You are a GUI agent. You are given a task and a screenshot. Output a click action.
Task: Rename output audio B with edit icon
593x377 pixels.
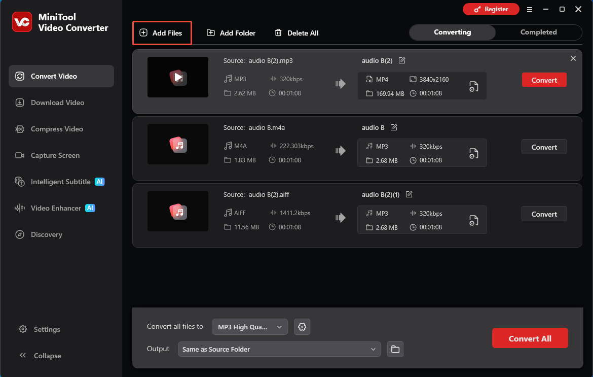point(394,127)
